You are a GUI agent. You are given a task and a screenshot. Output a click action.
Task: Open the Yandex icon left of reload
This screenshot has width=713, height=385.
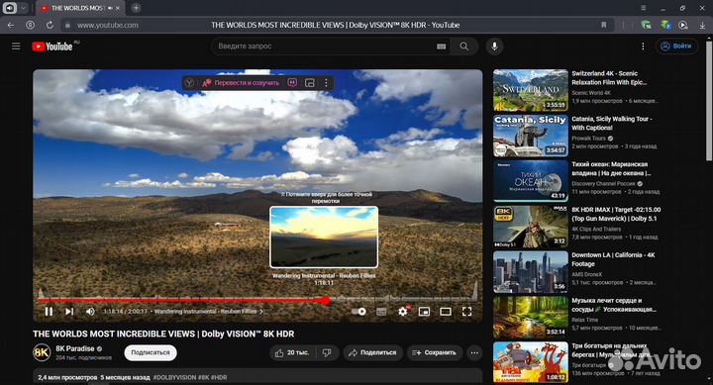tap(30, 25)
